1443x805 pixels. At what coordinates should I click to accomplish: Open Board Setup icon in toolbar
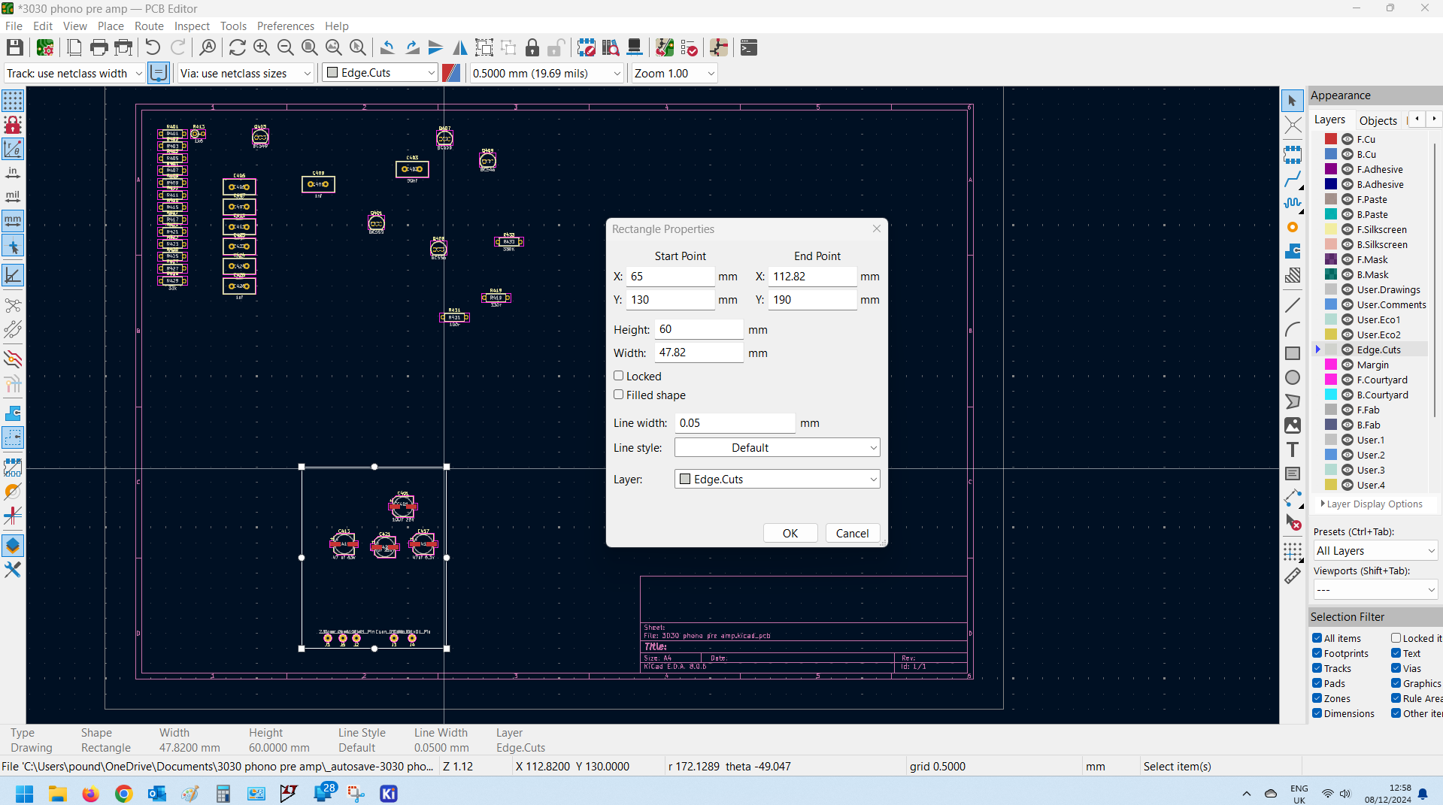click(45, 48)
